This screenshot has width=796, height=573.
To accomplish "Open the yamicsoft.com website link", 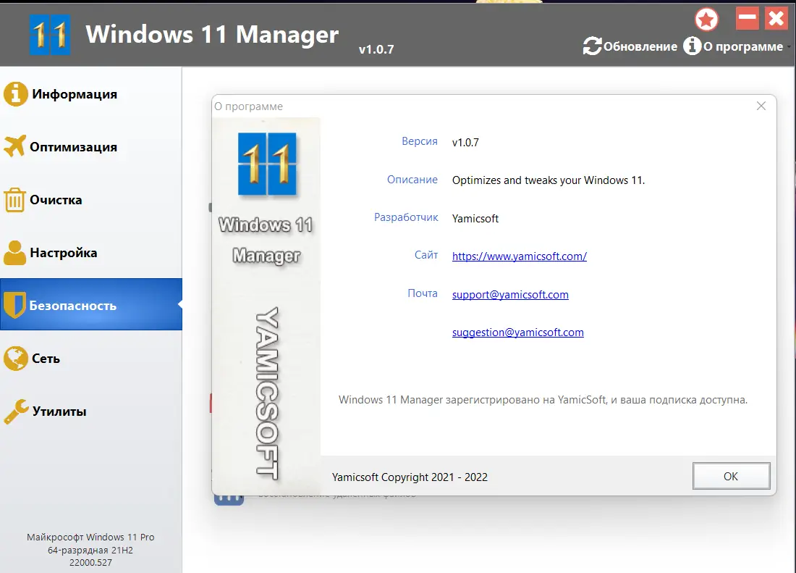I will (x=520, y=256).
